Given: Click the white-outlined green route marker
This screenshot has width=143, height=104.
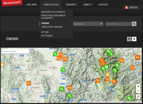Looking at the screenshot, I should pos(106,67).
